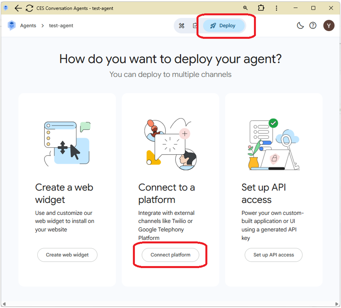This screenshot has height=308, width=341.
Task: Open the three-dot app menu
Action: (277, 8)
